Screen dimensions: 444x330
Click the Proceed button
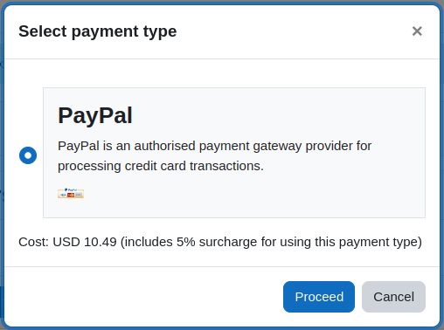[319, 297]
